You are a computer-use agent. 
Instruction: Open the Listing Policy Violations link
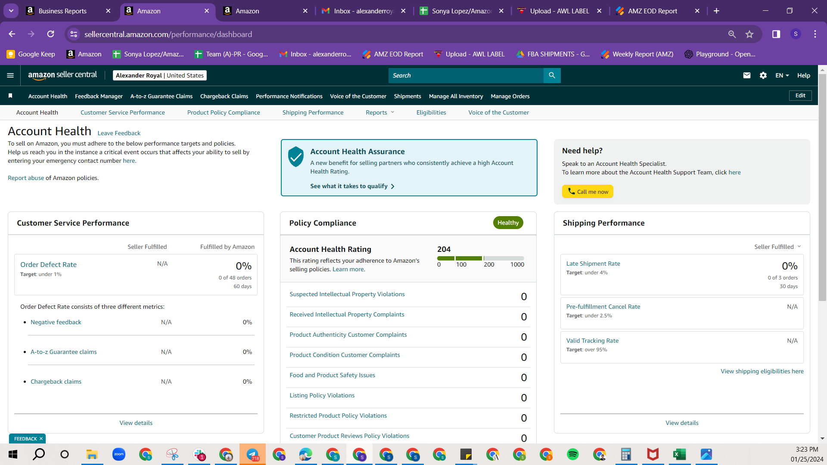click(322, 395)
